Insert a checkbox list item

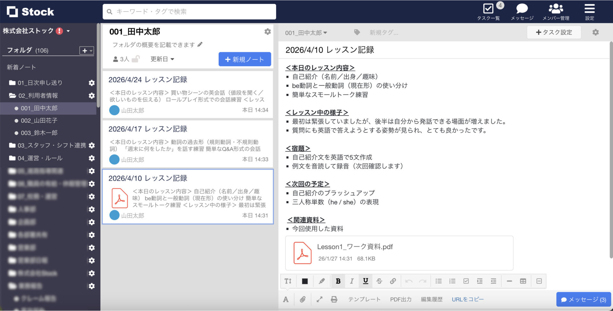466,281
